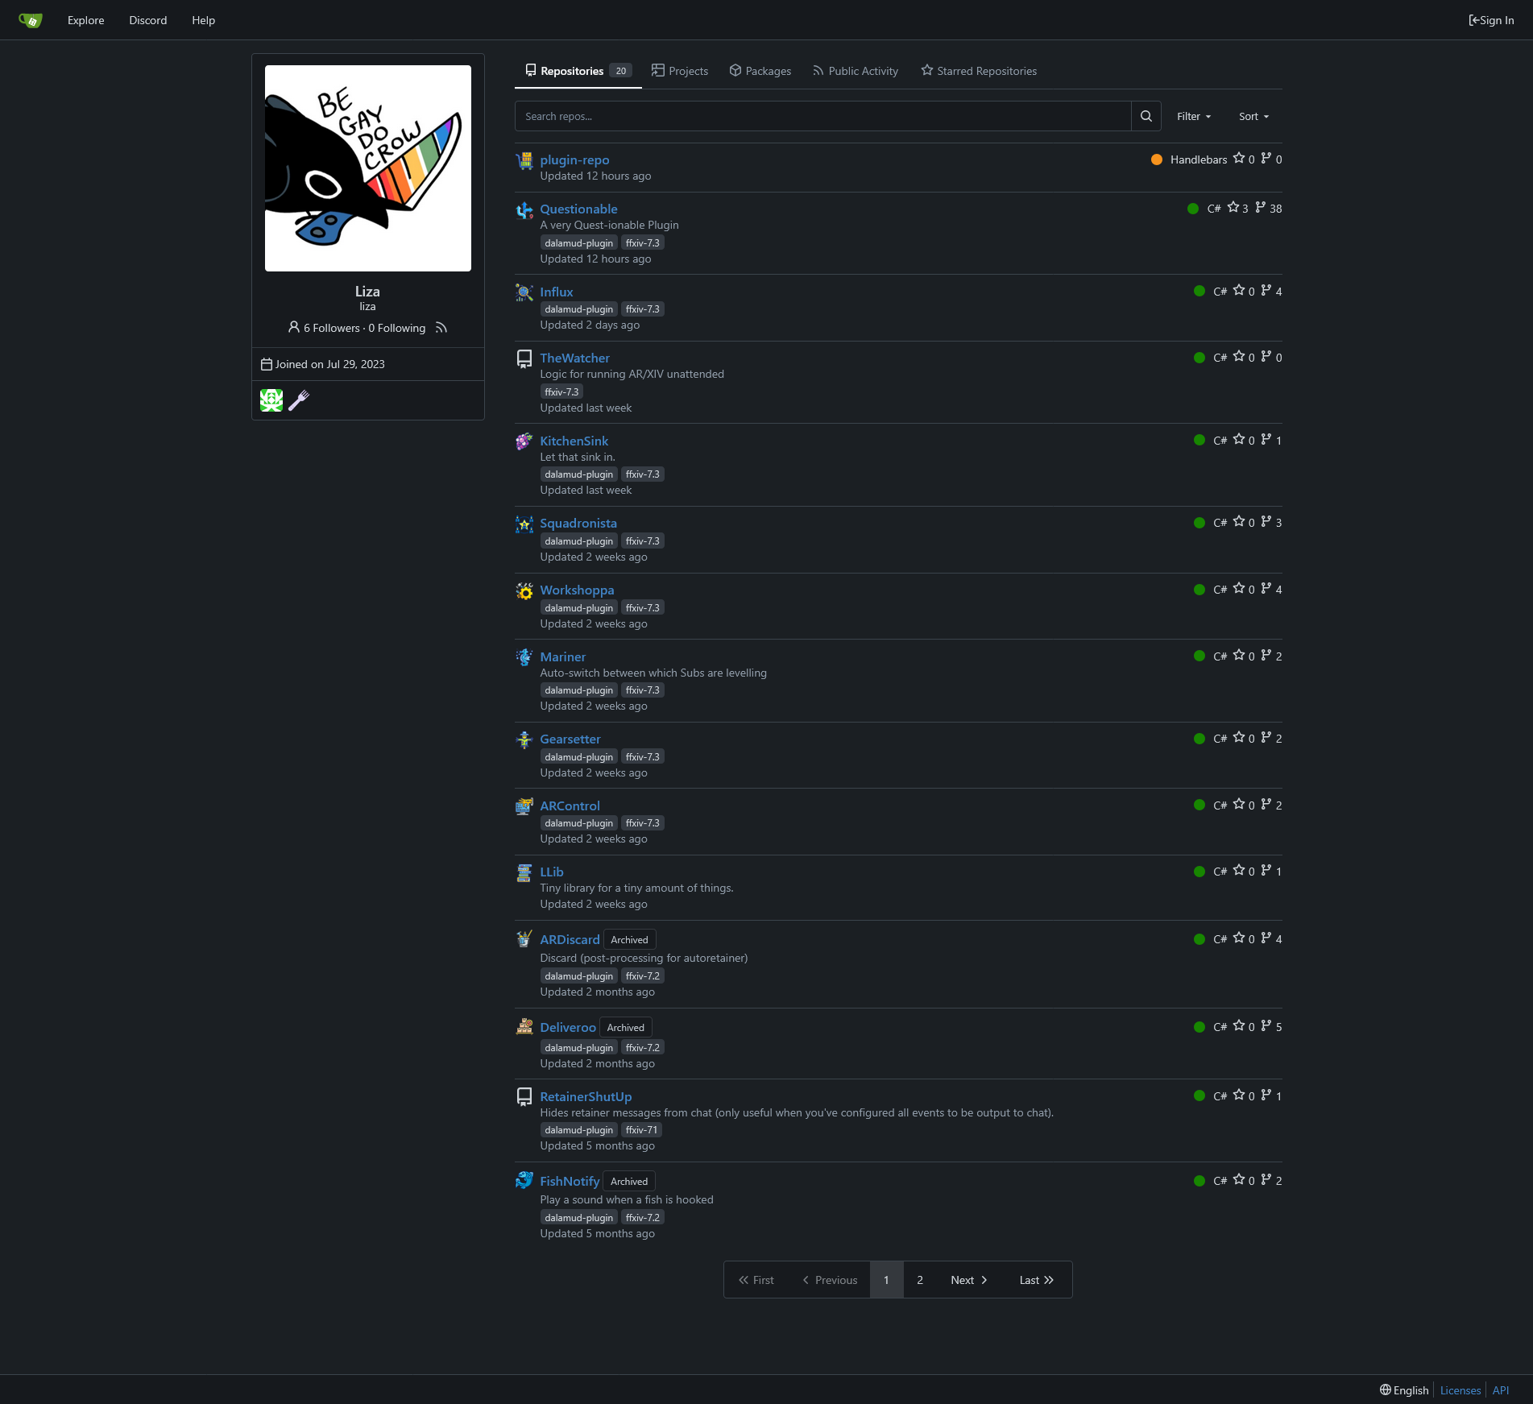The height and width of the screenshot is (1404, 1533).
Task: Open the Sort dropdown
Action: pos(1254,116)
